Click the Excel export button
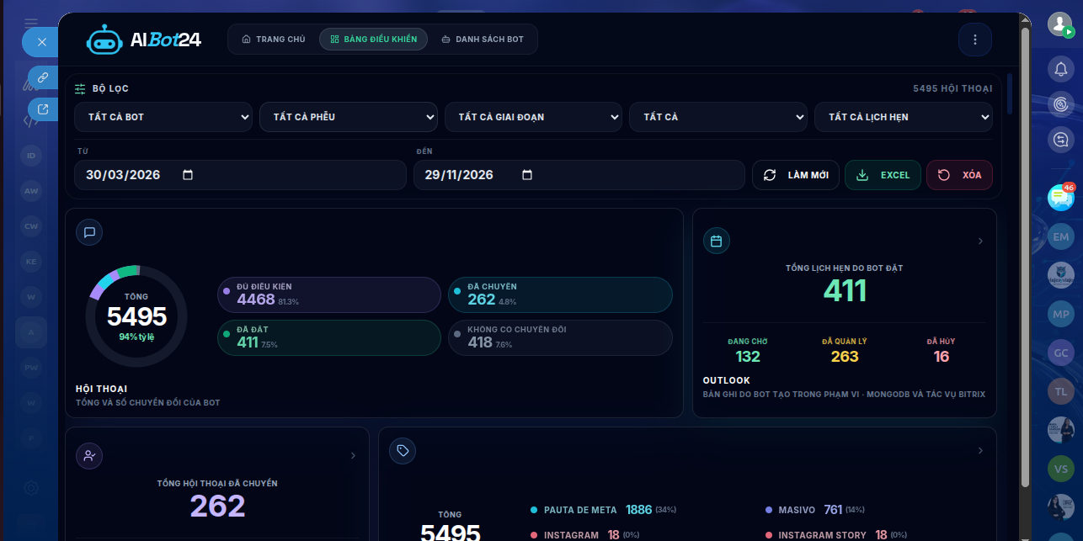1083x541 pixels. click(x=883, y=175)
